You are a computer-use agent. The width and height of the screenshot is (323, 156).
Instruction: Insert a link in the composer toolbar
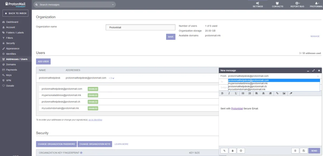point(277,93)
